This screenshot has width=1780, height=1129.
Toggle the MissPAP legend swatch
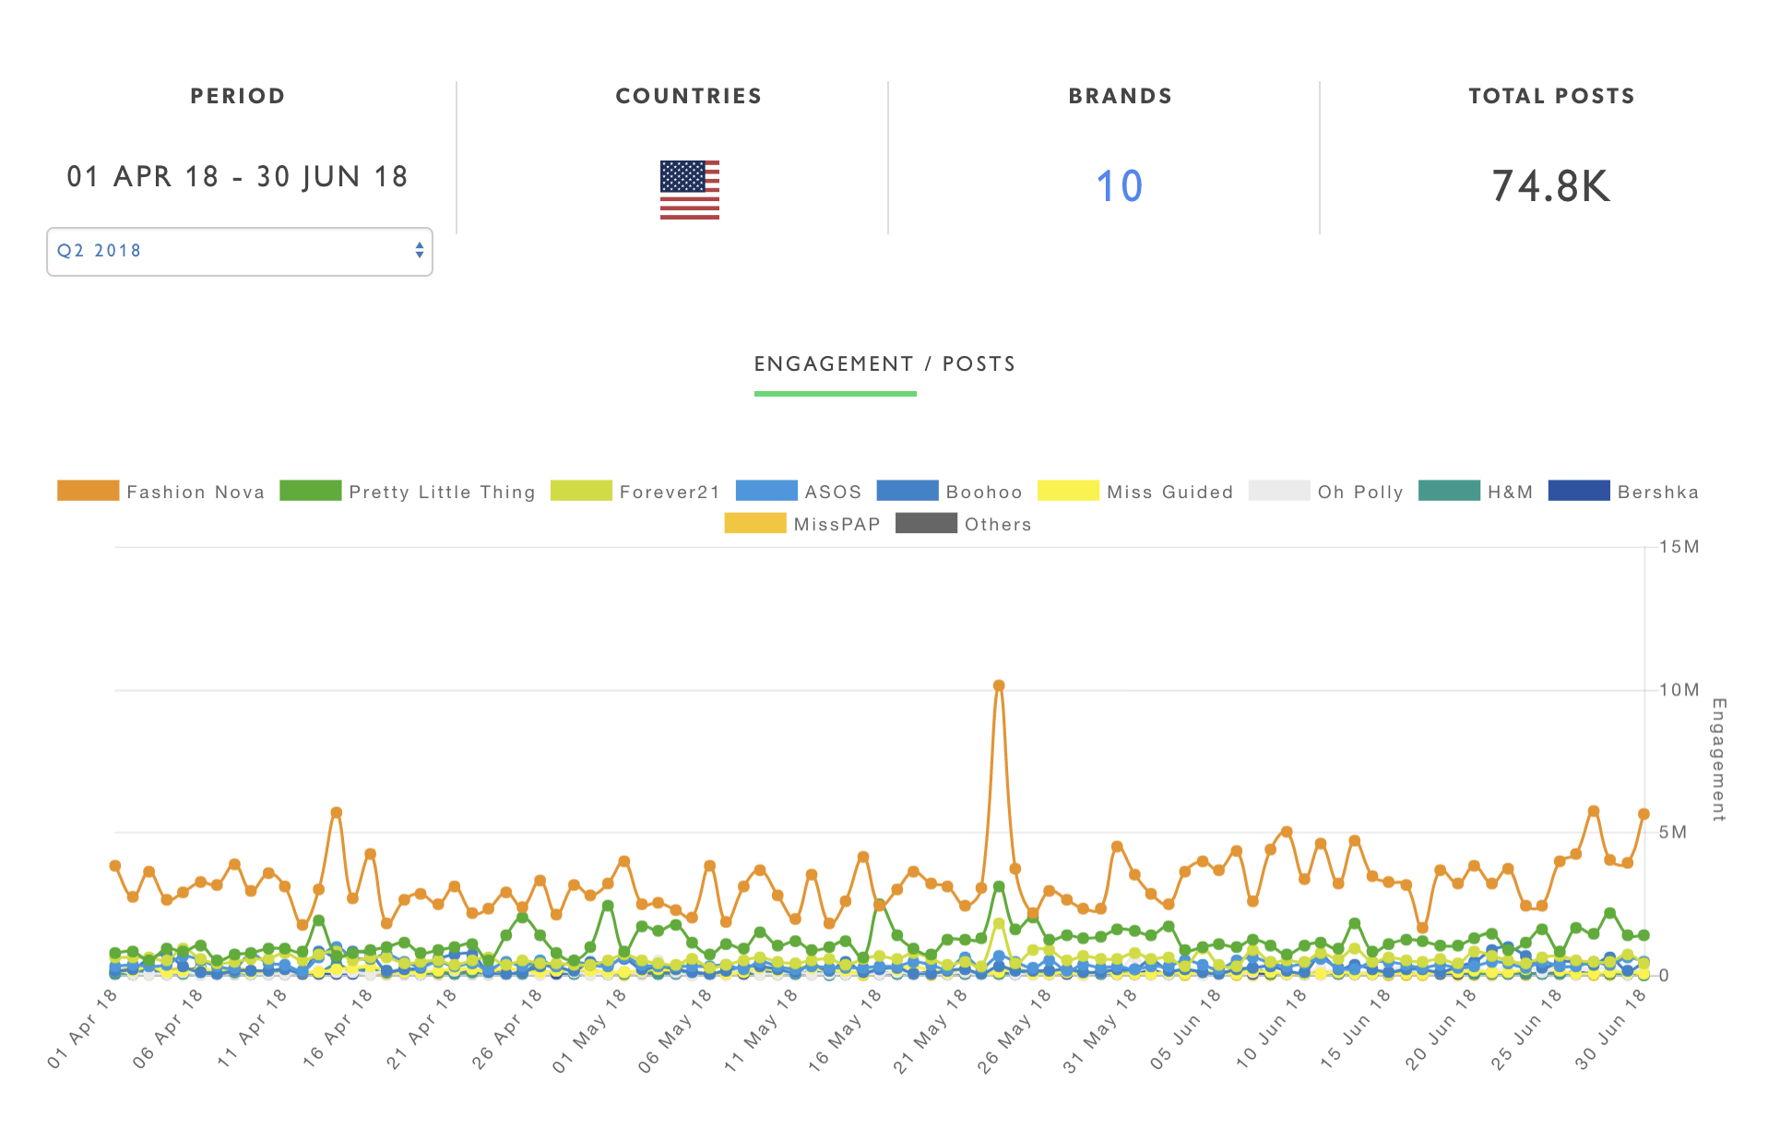pyautogui.click(x=755, y=523)
